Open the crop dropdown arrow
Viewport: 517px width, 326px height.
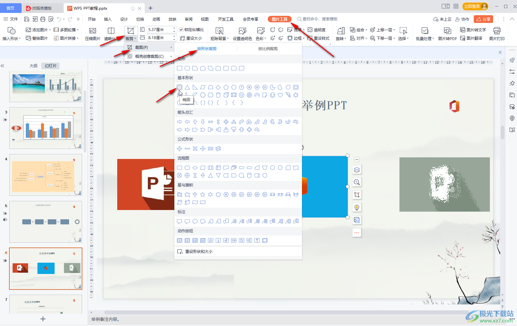coord(135,39)
